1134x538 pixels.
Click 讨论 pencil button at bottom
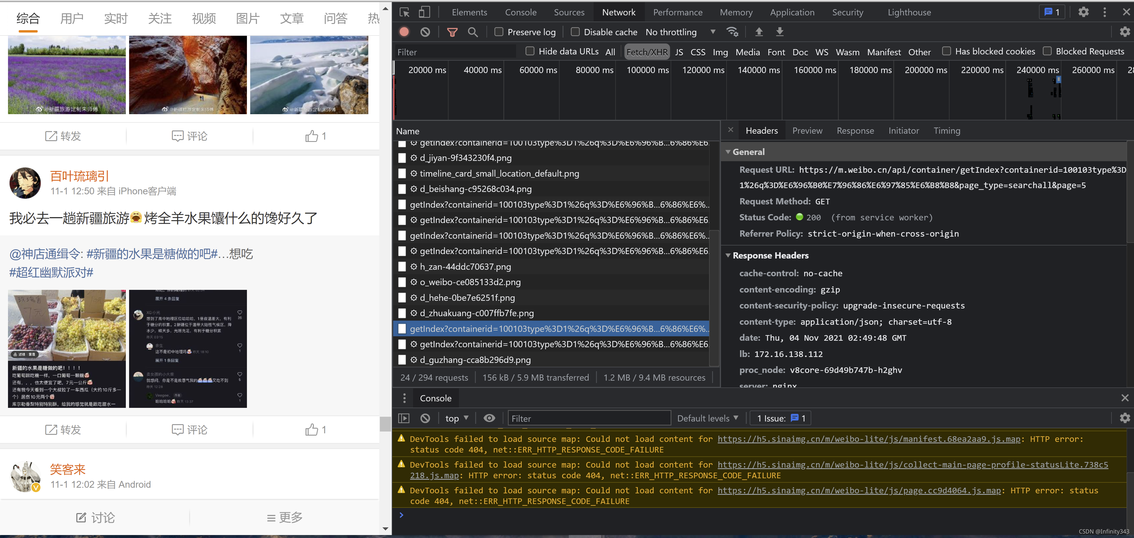click(x=95, y=517)
